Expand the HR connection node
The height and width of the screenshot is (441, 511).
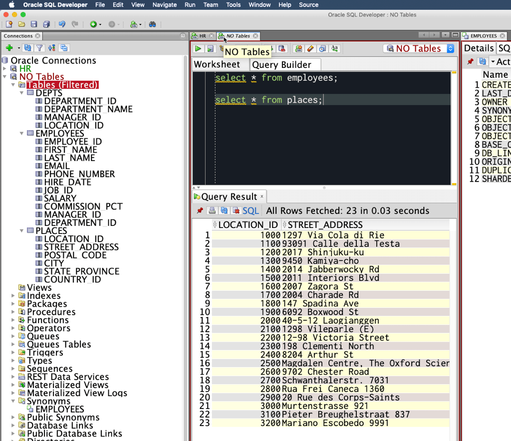(5, 68)
